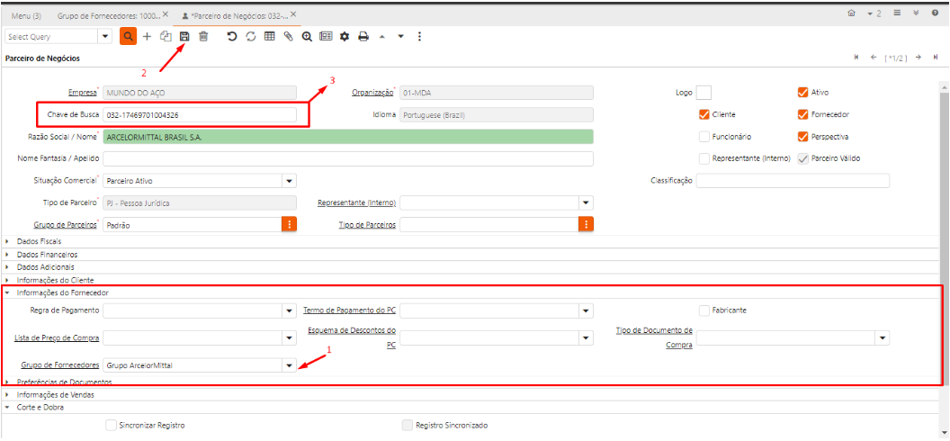The image size is (950, 441).
Task: Open the Lista de Preço de Compra dropdown
Action: [x=289, y=338]
